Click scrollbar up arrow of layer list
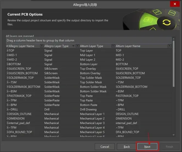Image resolution: width=182 pixels, height=152 pixels. pyautogui.click(x=174, y=39)
